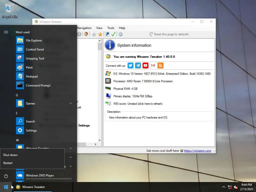
Task: Click the OS Windows 10 Version line
Action: point(162,74)
